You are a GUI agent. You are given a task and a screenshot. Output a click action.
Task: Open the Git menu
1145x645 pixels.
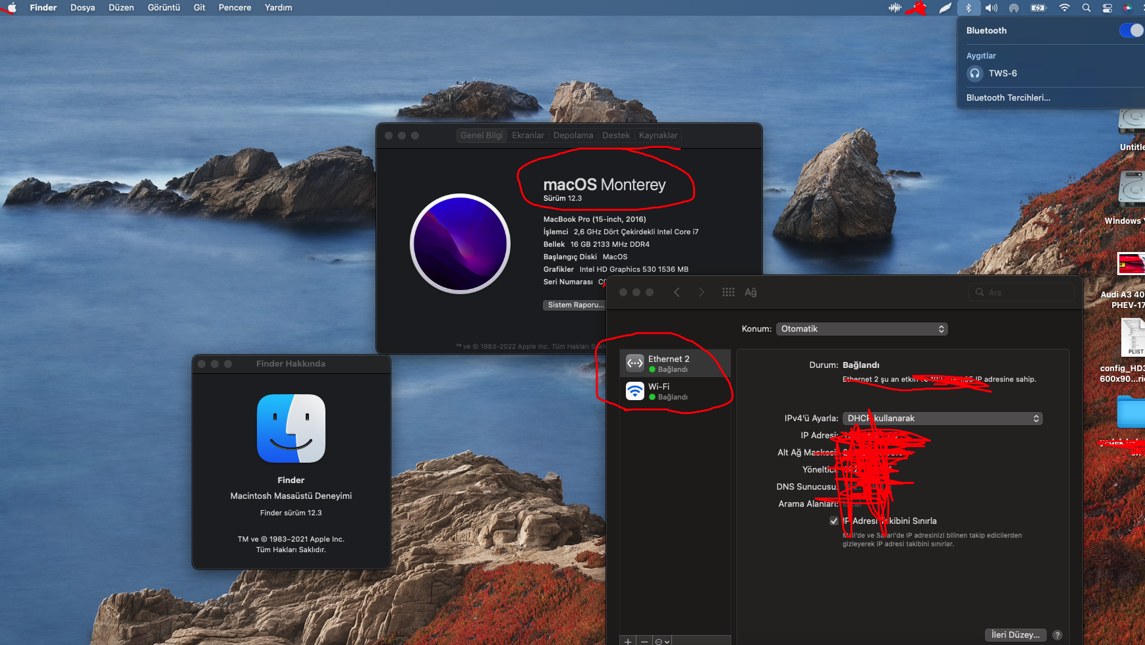click(200, 8)
